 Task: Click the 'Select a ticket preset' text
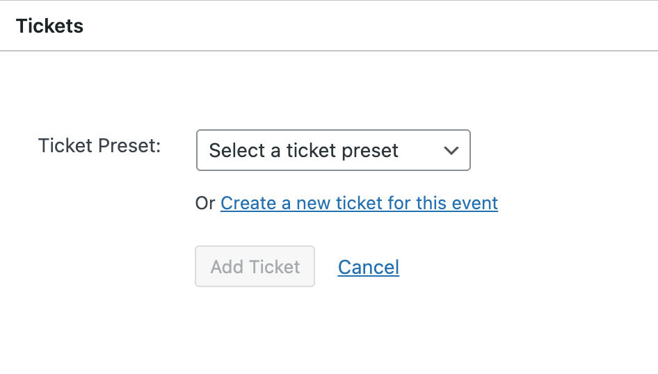[x=304, y=150]
